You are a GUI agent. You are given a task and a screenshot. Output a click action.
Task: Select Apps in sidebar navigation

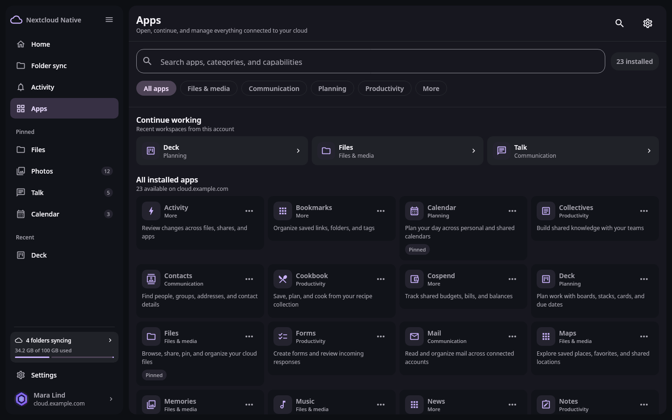[x=64, y=108]
